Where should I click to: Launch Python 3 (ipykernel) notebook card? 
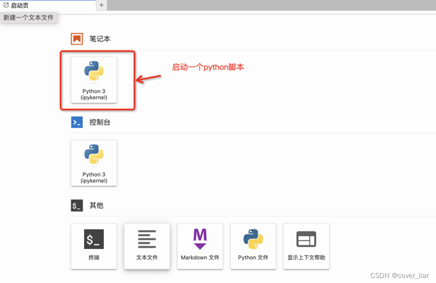(x=94, y=80)
